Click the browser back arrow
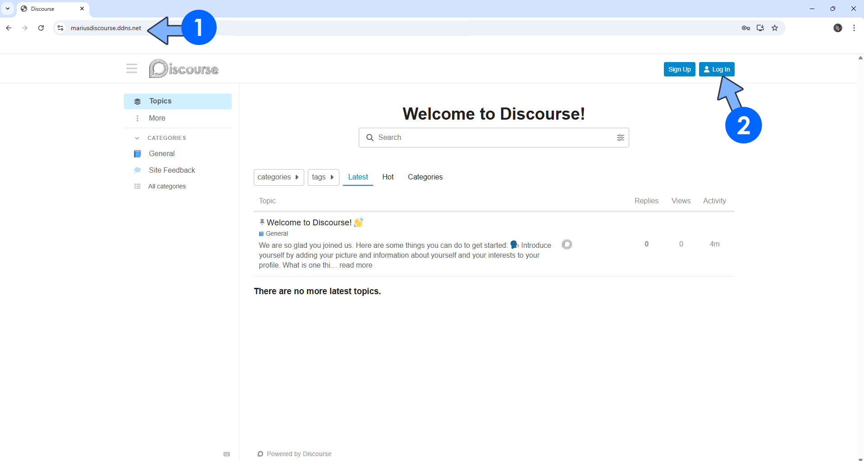Viewport: 864px width, 461px height. (9, 28)
